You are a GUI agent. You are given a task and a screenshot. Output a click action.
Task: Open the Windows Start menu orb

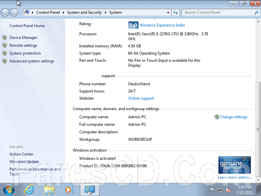click(8, 190)
